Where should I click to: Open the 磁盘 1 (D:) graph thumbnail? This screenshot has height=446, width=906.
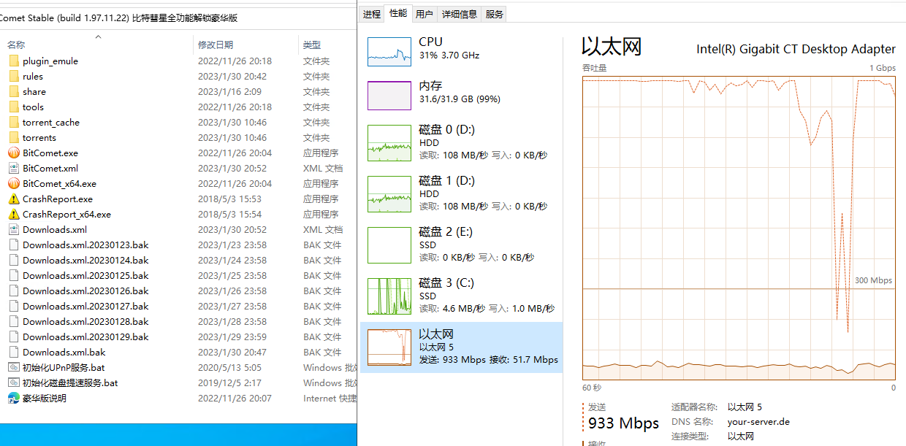[x=389, y=194]
